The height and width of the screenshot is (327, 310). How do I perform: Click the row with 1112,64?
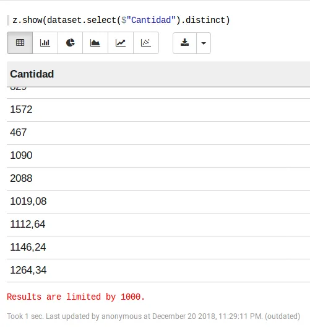coord(158,225)
